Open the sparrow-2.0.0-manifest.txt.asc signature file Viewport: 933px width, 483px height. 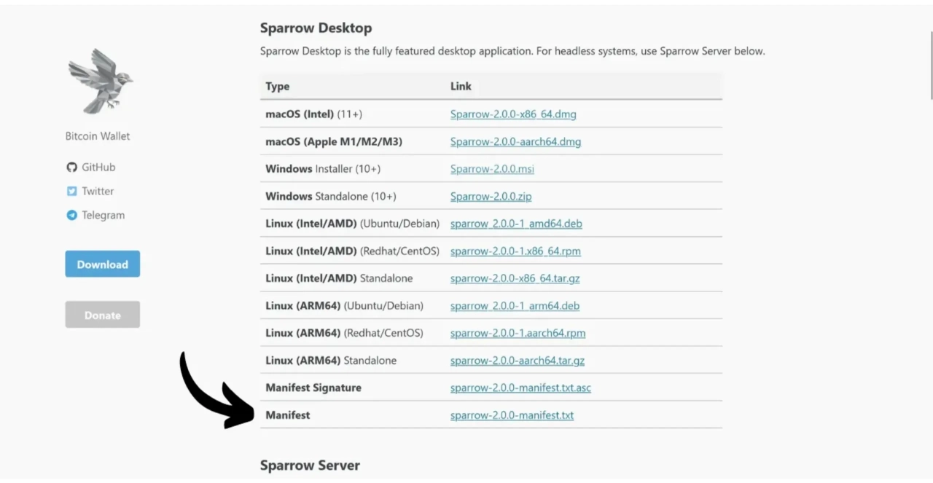(520, 388)
